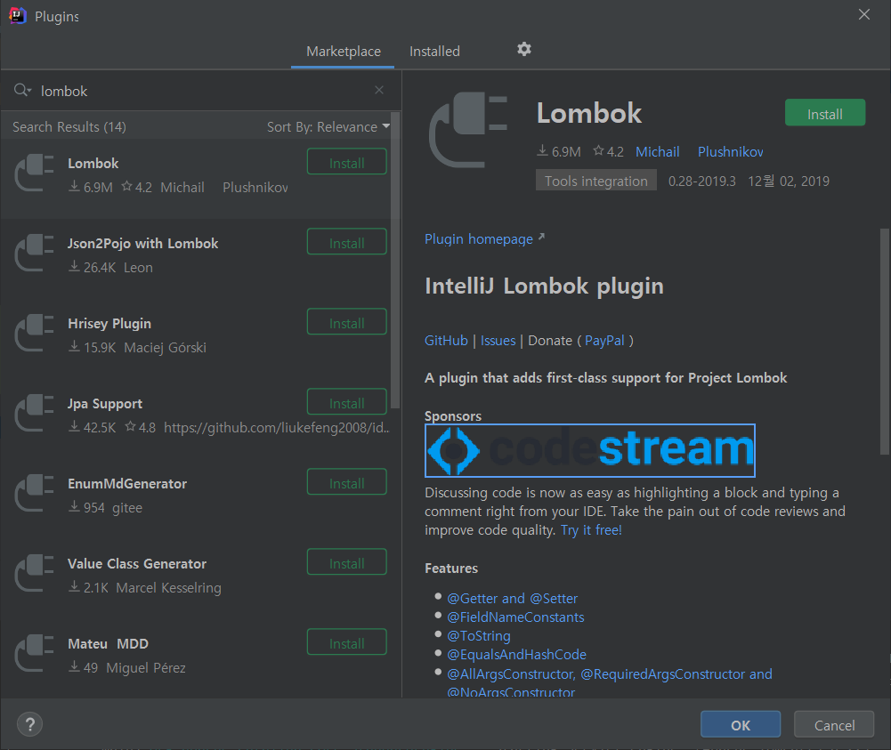Click the codestream sponsor banner
The height and width of the screenshot is (750, 891).
click(590, 450)
